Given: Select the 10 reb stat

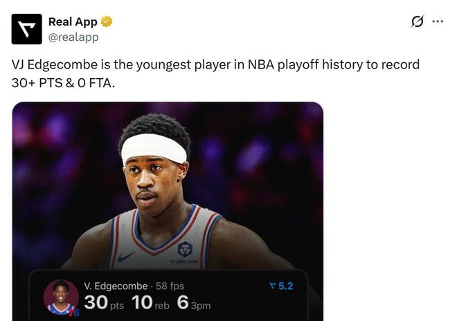Looking at the screenshot, I should pos(150,303).
